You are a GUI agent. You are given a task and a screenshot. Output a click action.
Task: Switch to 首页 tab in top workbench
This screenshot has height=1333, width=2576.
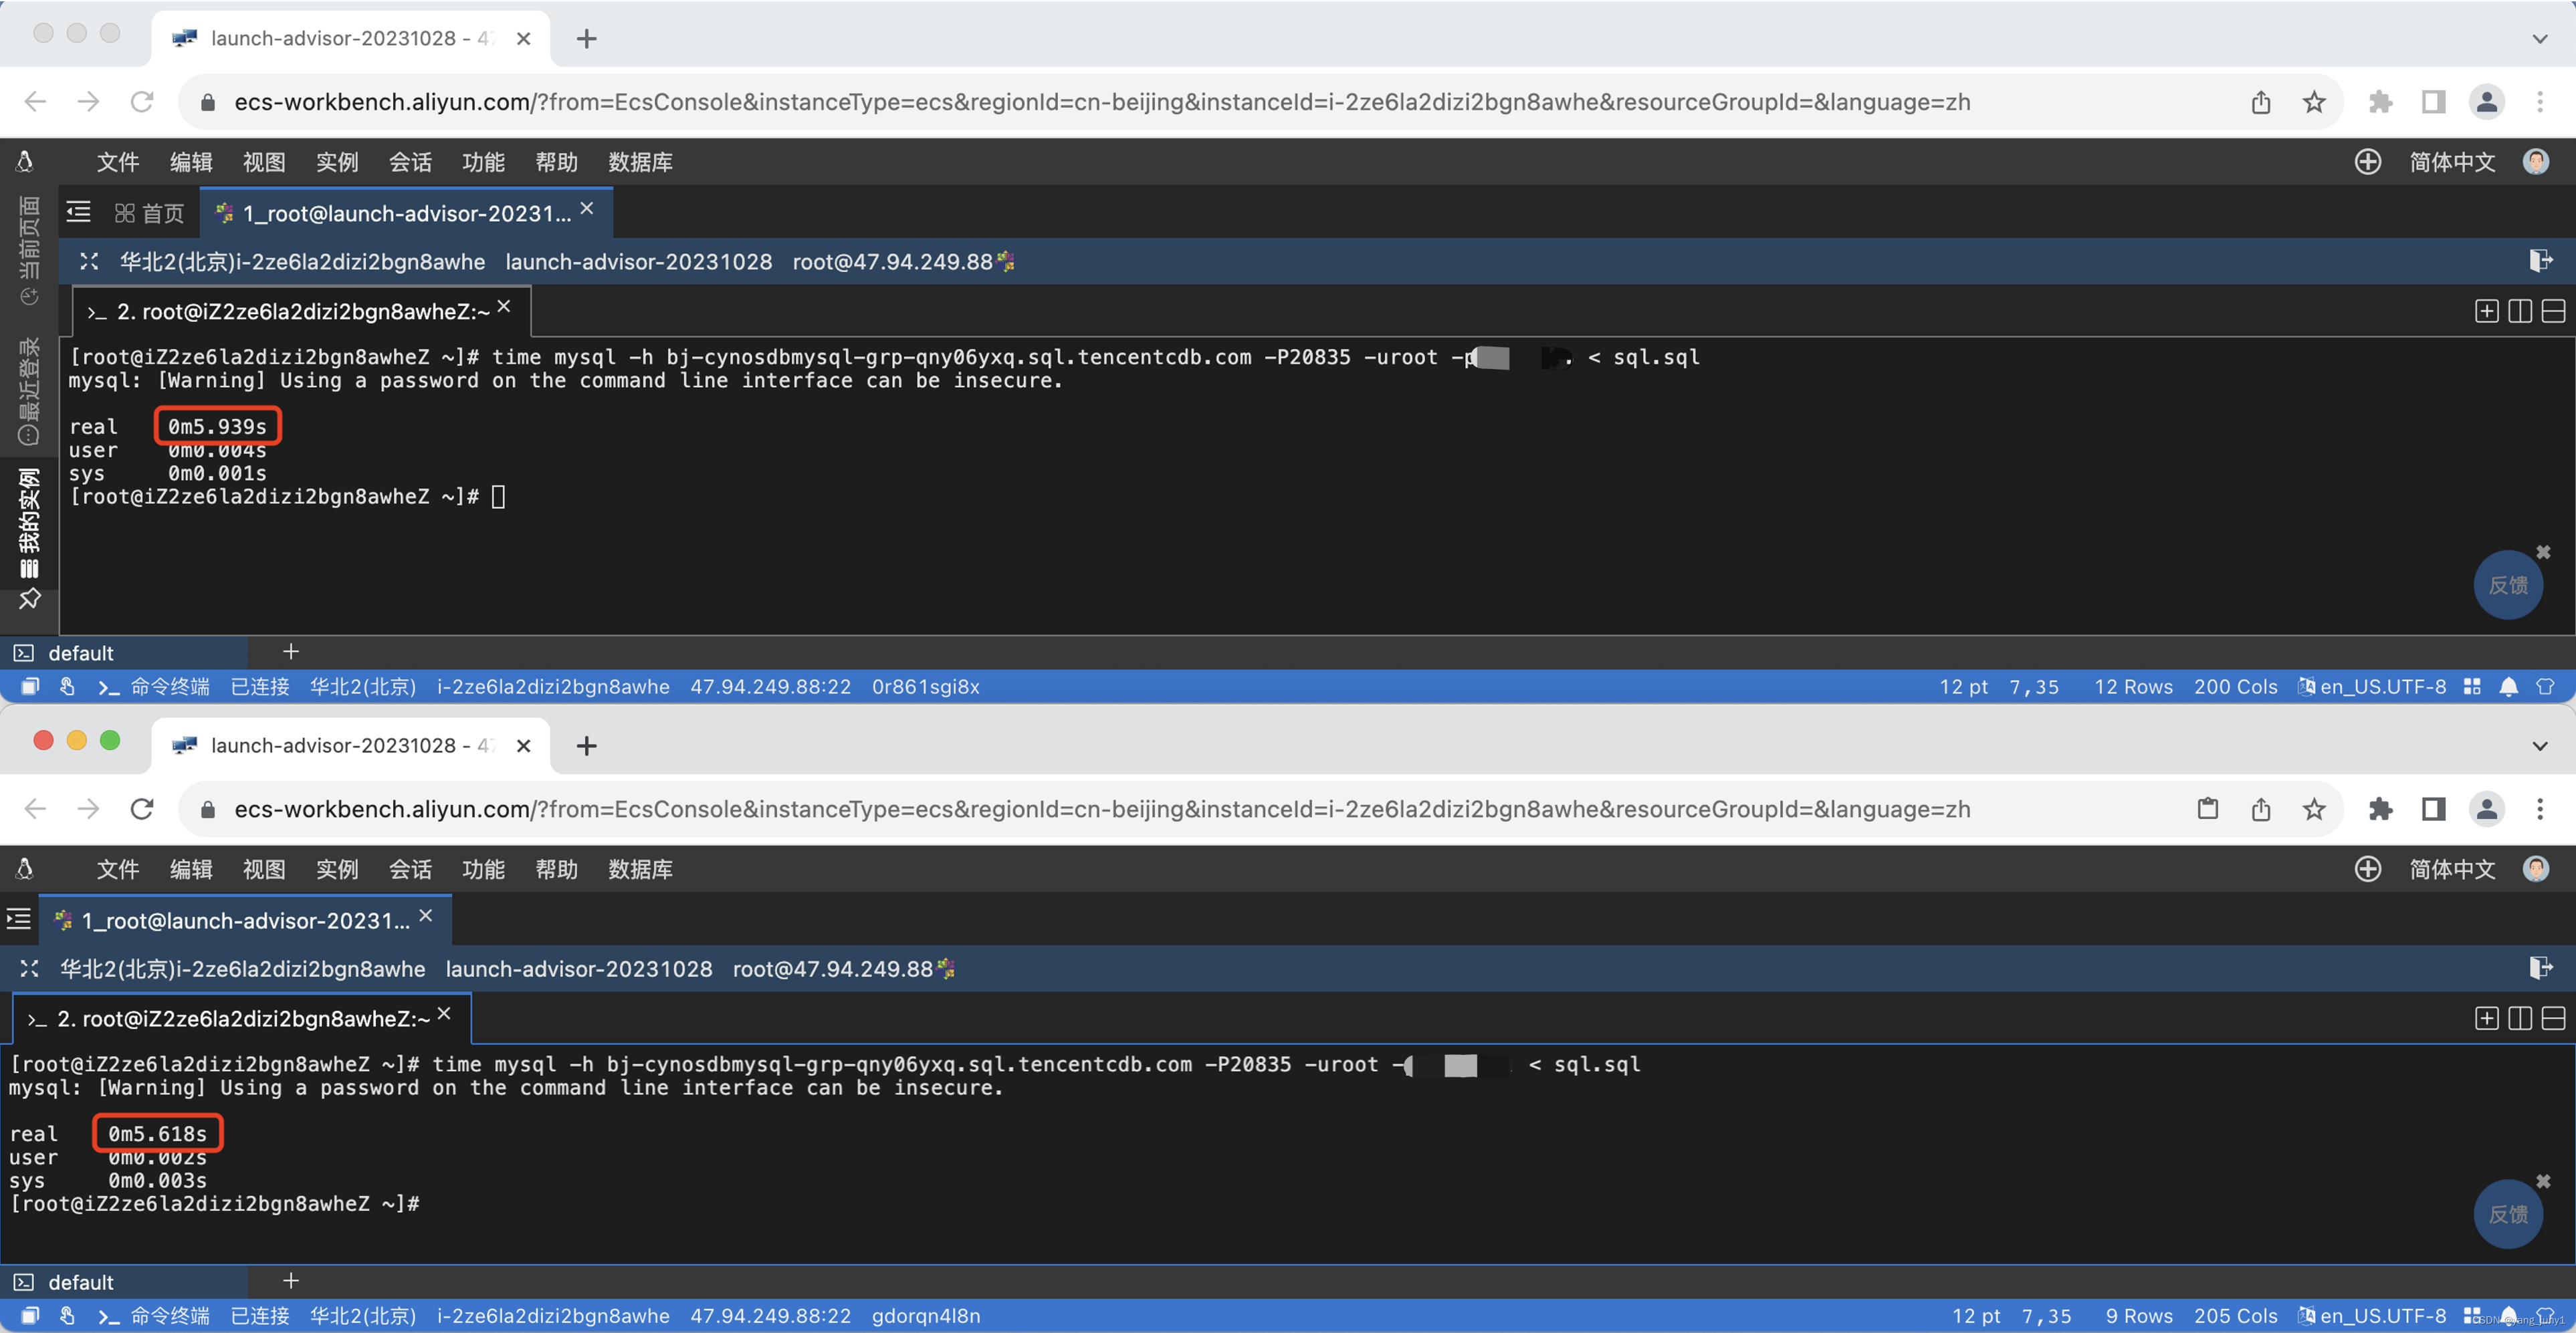pyautogui.click(x=150, y=213)
